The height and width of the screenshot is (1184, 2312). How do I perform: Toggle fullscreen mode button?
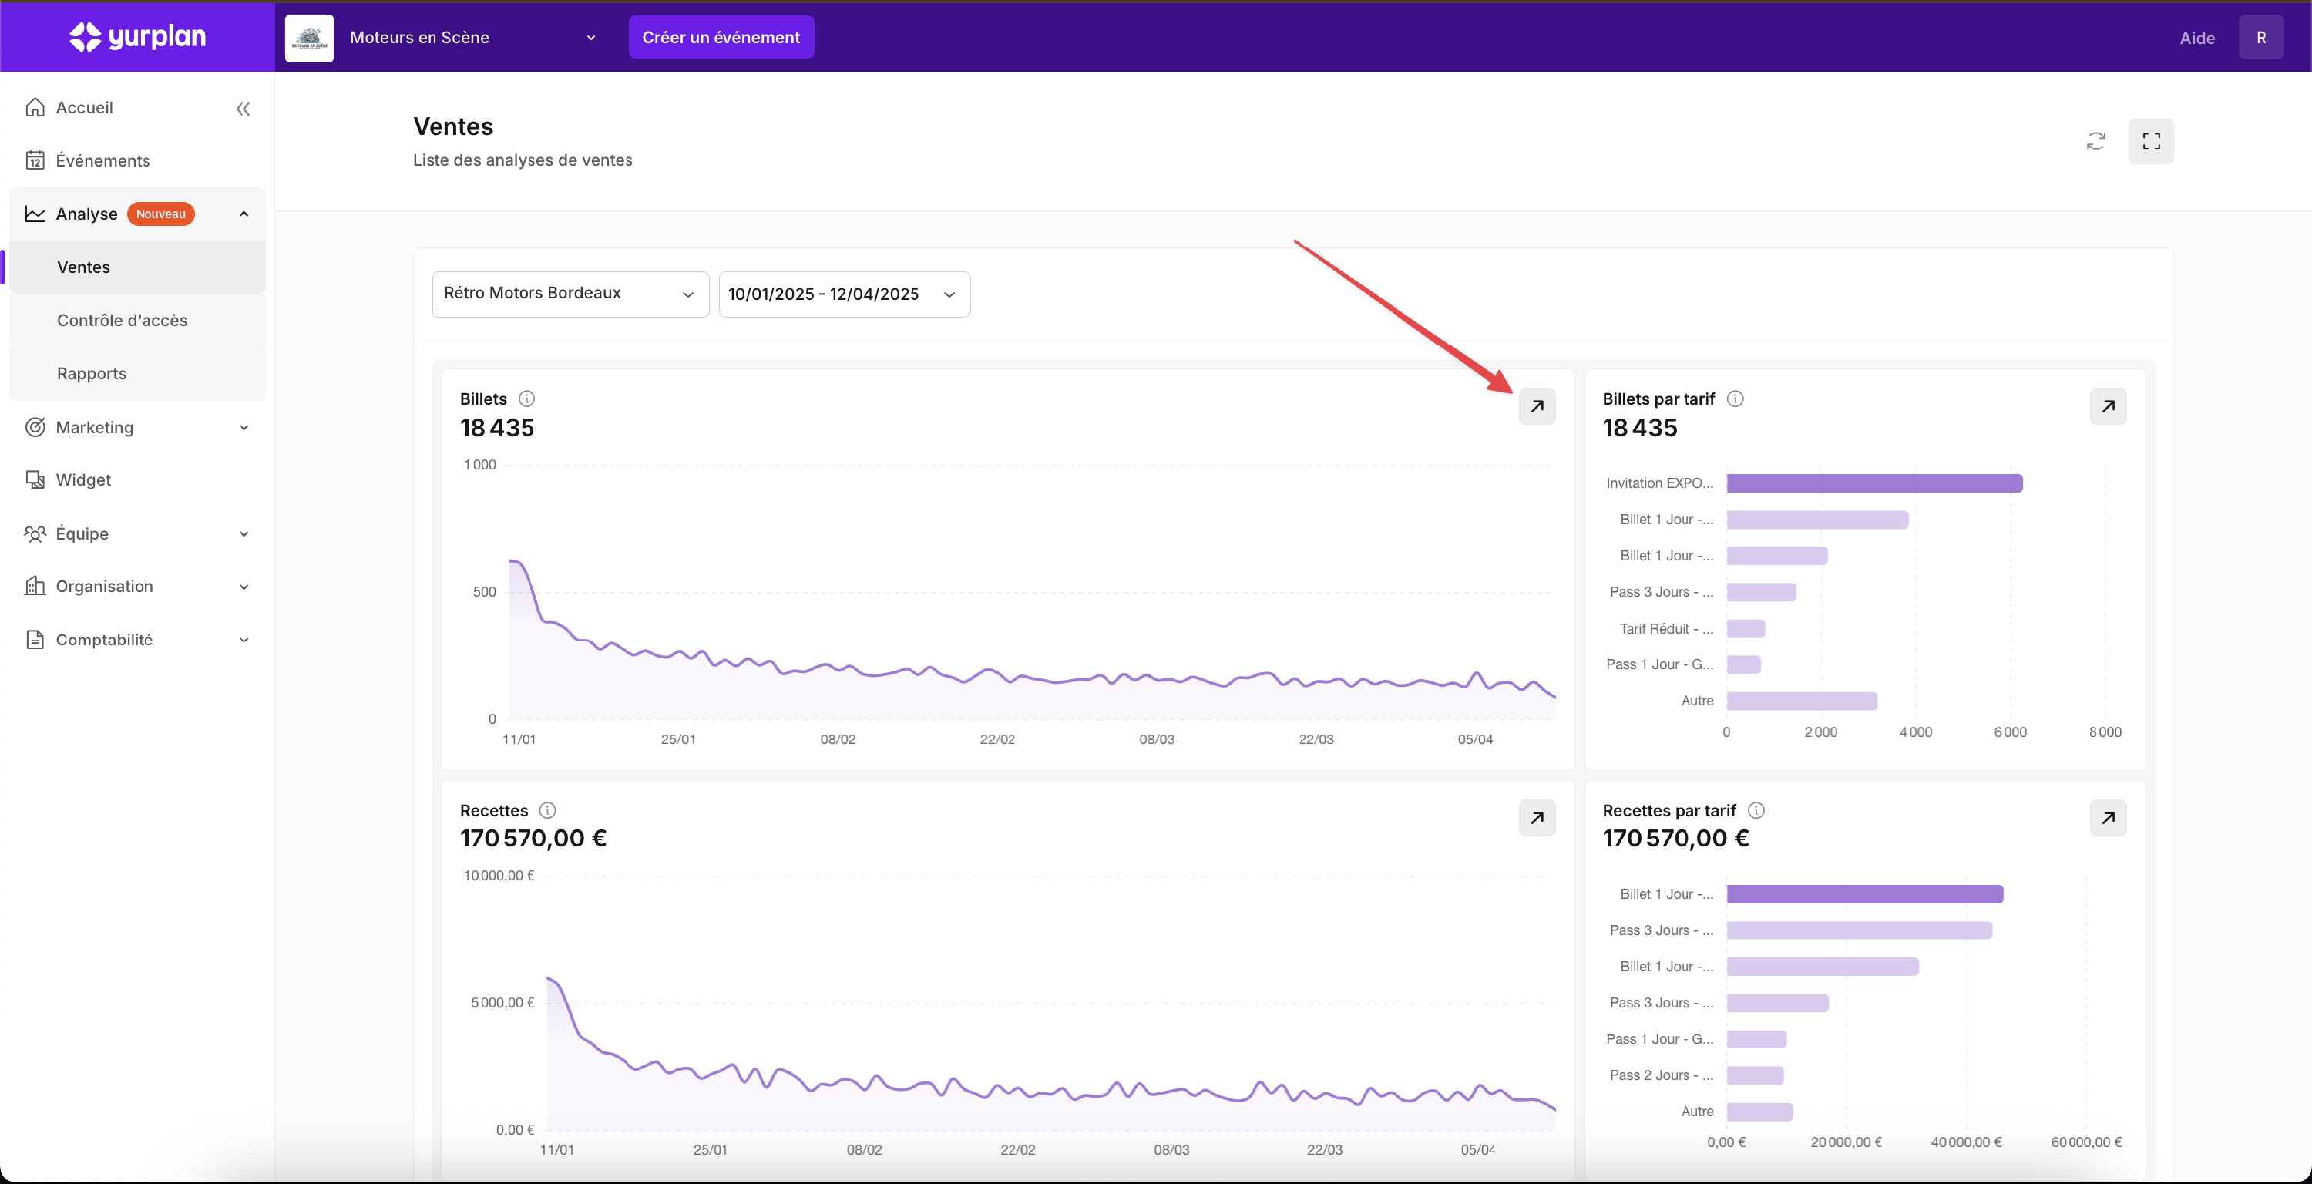coord(2150,141)
